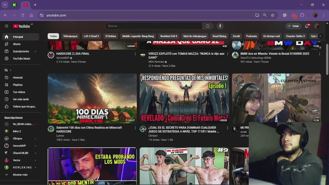The image size is (329, 185).
Task: Start voice search with the microphone
Action: pyautogui.click(x=220, y=26)
